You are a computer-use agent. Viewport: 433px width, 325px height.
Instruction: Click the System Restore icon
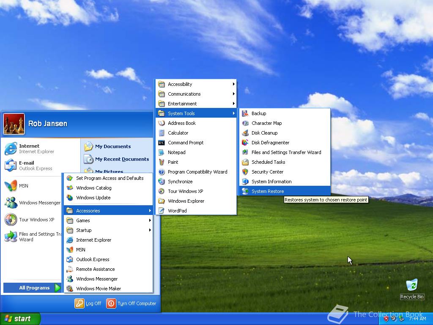(245, 191)
